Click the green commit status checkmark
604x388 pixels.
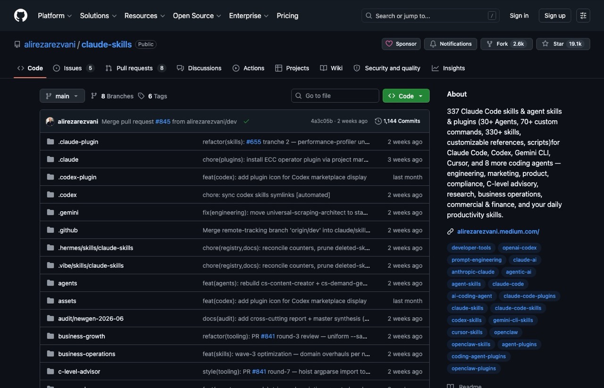(x=246, y=121)
